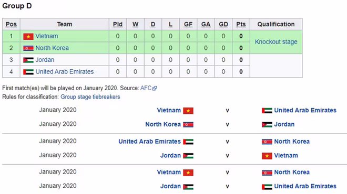
Task: Open Jordan team link in standings table
Action: [45, 60]
